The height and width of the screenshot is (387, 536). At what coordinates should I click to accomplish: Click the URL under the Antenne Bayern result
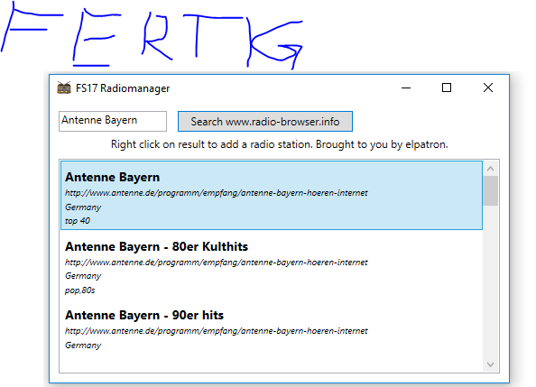[x=217, y=193]
